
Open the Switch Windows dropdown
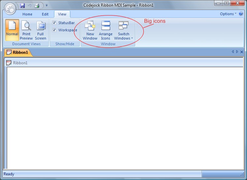[123, 30]
